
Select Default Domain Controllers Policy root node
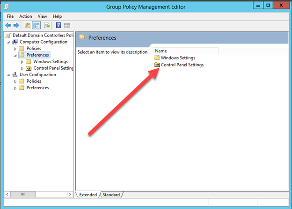point(43,36)
